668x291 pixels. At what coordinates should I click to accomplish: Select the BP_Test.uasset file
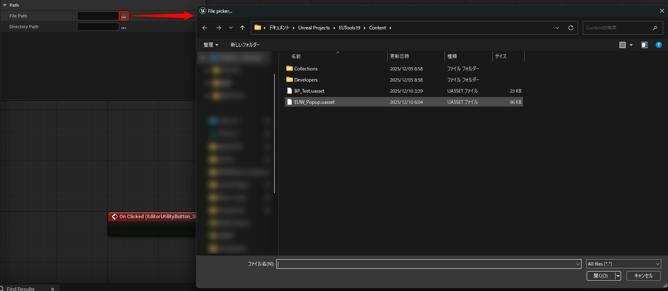[309, 91]
